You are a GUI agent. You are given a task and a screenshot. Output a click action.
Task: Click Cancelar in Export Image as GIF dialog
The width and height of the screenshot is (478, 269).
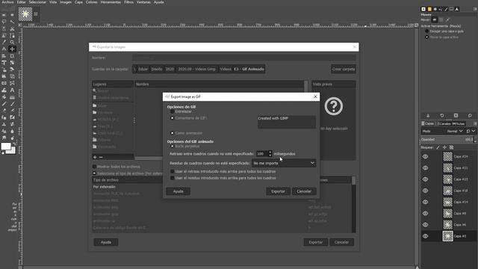point(304,191)
